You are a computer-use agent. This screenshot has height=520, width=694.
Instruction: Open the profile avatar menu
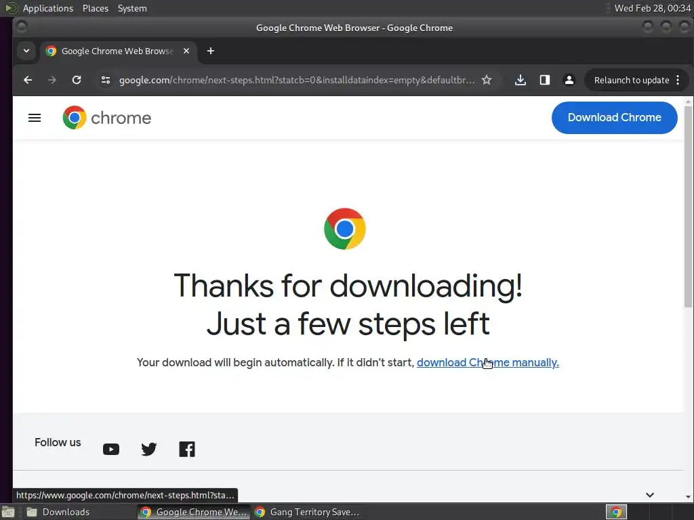tap(569, 80)
